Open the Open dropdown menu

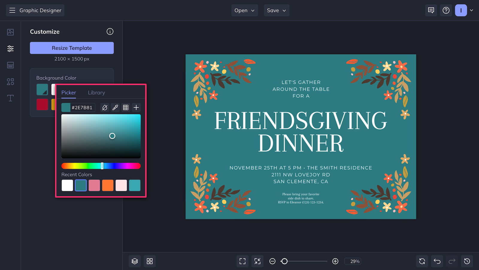click(244, 10)
